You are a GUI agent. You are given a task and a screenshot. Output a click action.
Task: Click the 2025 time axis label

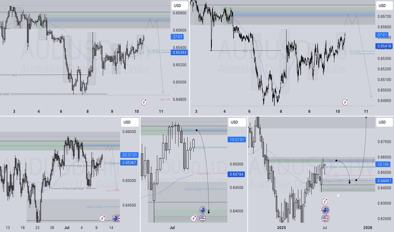point(282,228)
